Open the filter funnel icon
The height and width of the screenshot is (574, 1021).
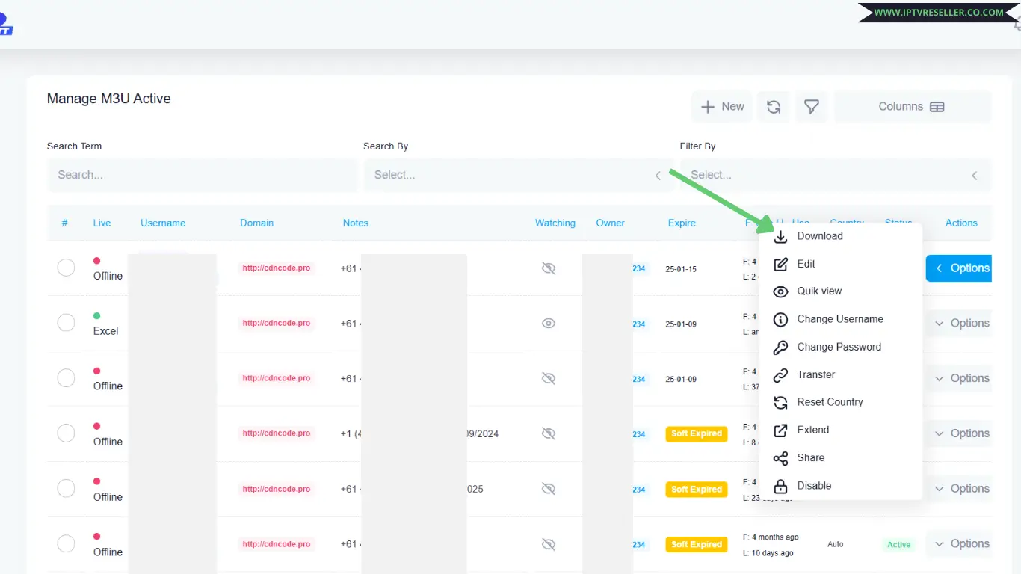811,107
